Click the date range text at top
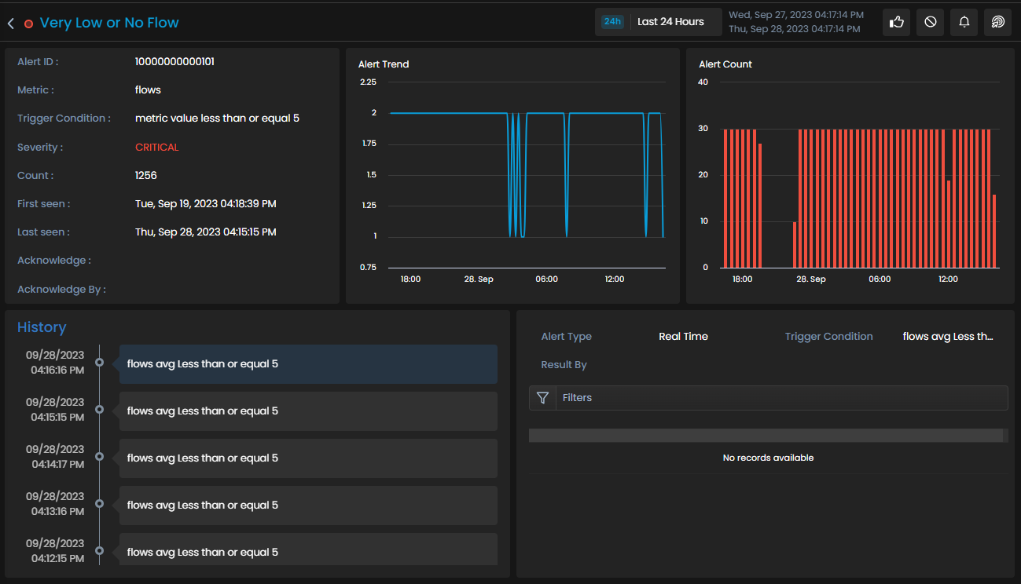This screenshot has width=1021, height=584. [796, 22]
